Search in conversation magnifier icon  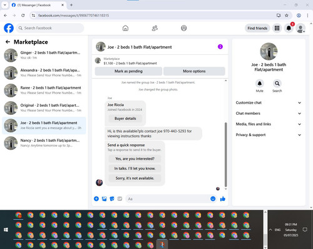click(277, 84)
